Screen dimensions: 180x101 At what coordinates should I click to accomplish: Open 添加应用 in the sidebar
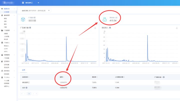(x=6, y=67)
